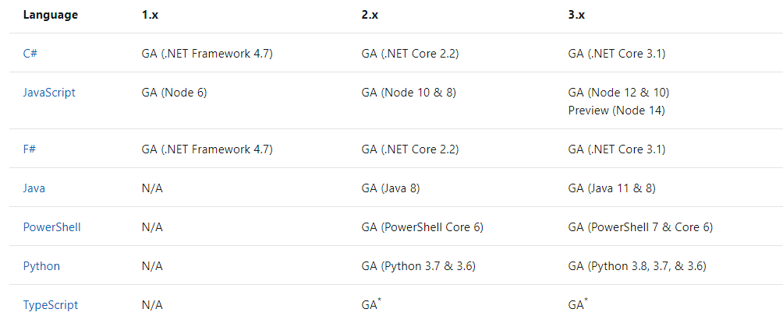Open the Java language link

(x=34, y=188)
